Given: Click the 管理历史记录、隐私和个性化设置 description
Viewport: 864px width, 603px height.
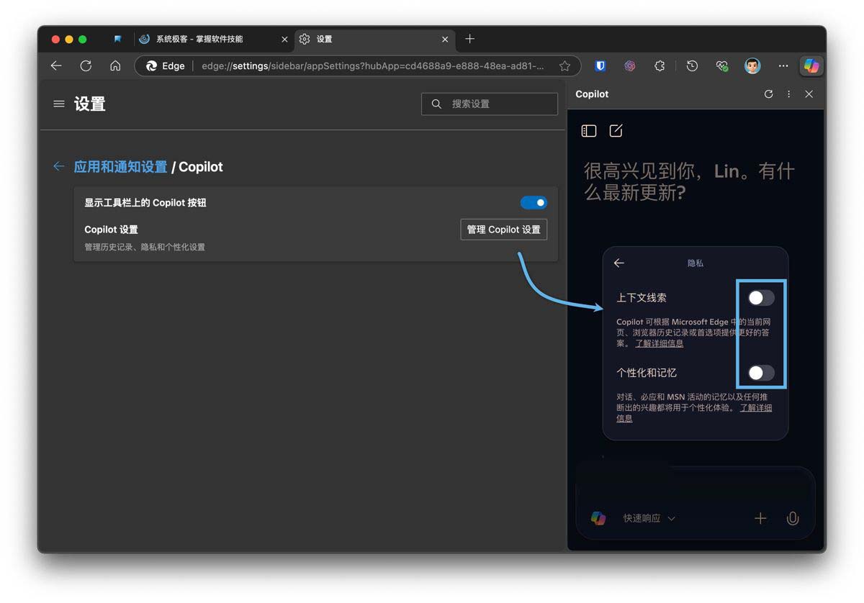Looking at the screenshot, I should (145, 247).
